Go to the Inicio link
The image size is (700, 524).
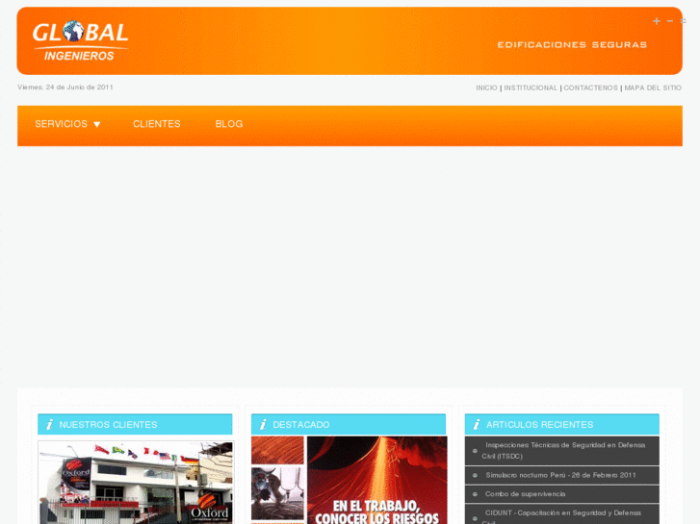click(x=486, y=87)
